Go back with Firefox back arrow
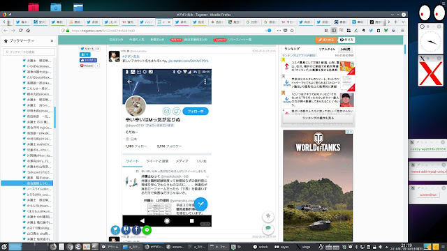 coord(6,31)
